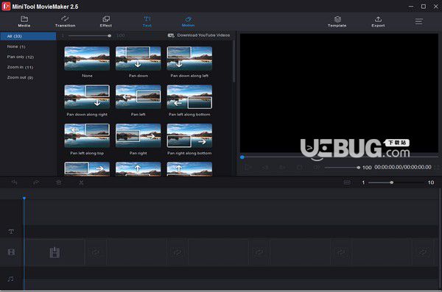
Task: Click the video track film icon
Action: click(11, 252)
